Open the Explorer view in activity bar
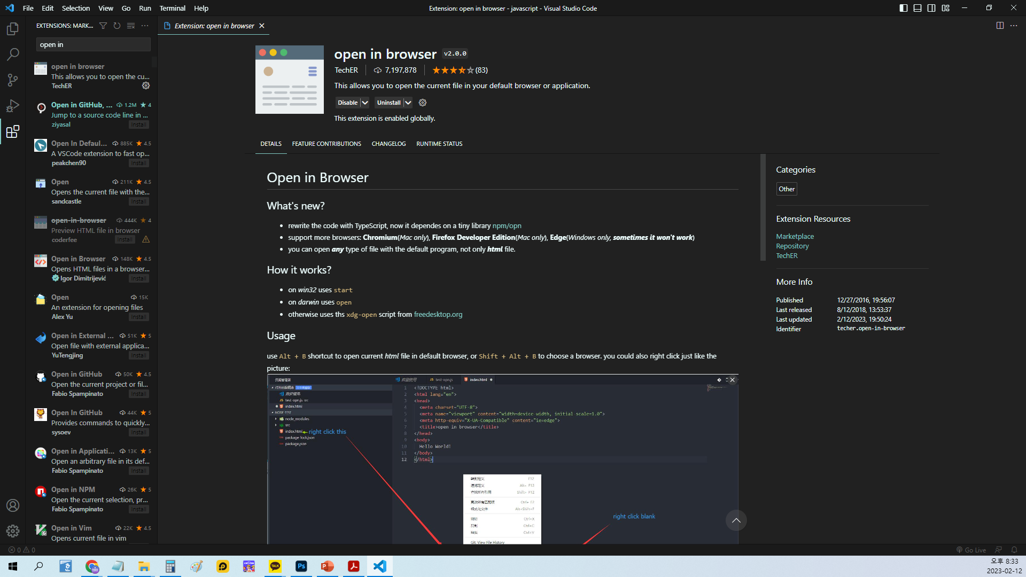1026x577 pixels. [x=13, y=29]
